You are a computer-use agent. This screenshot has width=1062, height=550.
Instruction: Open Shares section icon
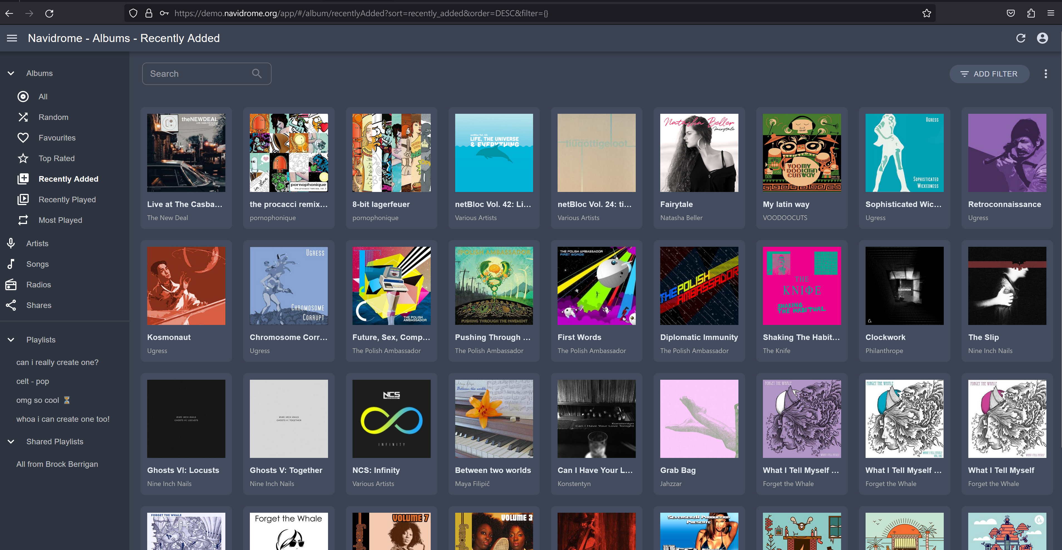(11, 305)
